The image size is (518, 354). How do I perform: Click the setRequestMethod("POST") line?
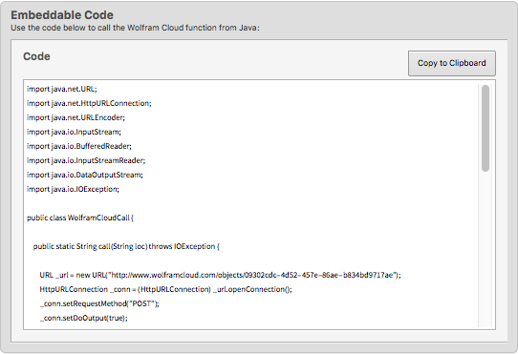pyautogui.click(x=99, y=303)
